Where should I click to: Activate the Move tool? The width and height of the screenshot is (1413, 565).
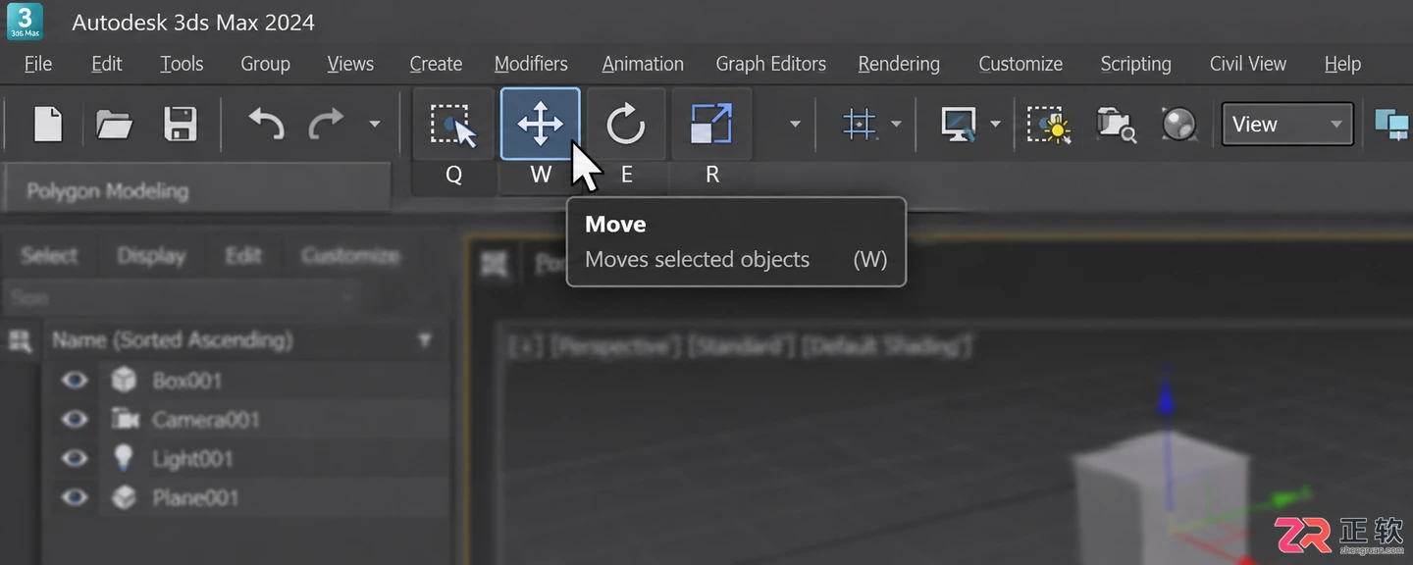[541, 125]
